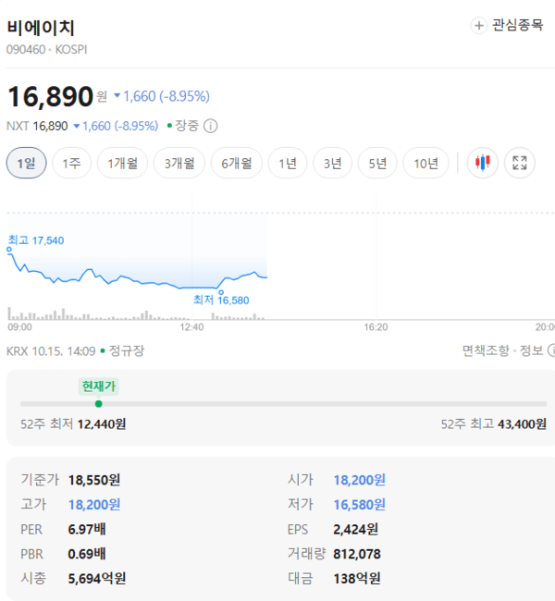This screenshot has height=601, width=555.
Task: Select the 1일 chart period tab
Action: [x=26, y=163]
